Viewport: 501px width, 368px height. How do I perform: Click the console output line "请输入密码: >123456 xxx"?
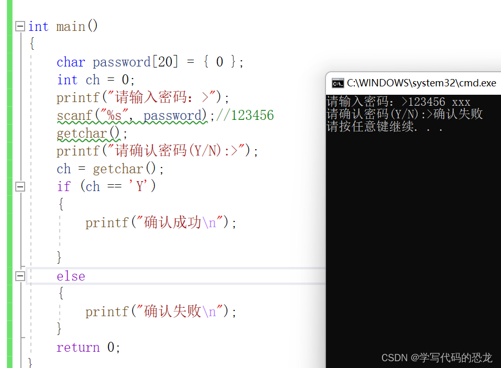coord(398,102)
